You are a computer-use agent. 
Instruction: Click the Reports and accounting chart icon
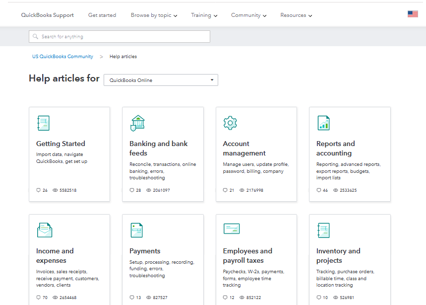point(324,123)
